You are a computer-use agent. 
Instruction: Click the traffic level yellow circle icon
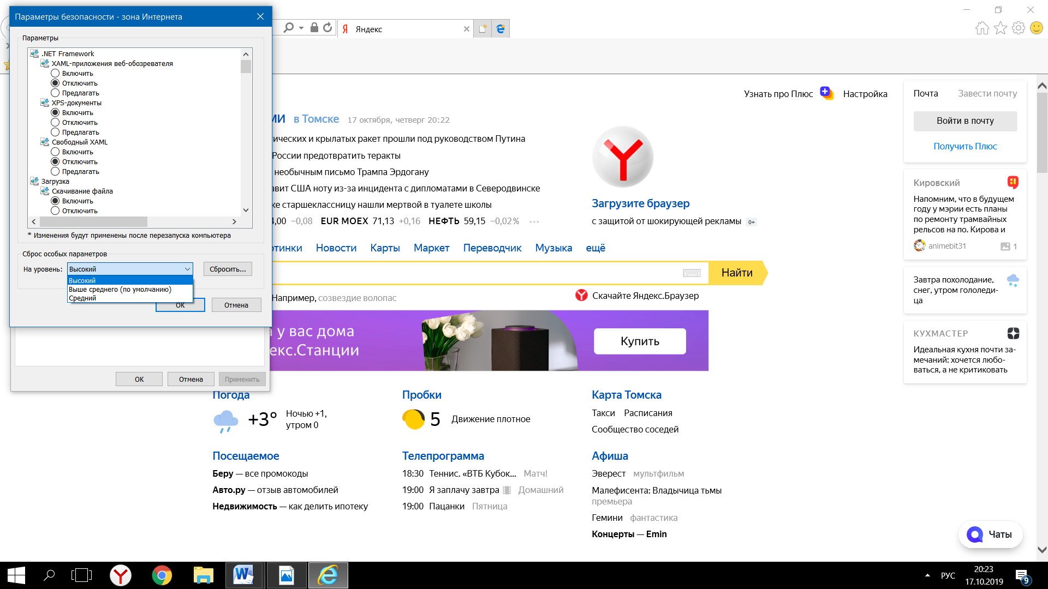point(413,419)
